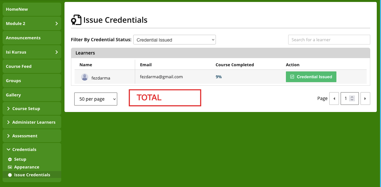This screenshot has width=381, height=187.
Task: Click the Email column header
Action: 146,65
